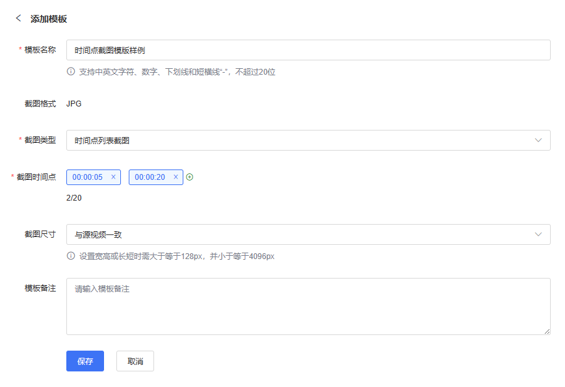Image resolution: width=565 pixels, height=387 pixels.
Task: Click into the 模板备注 textarea
Action: tap(308, 306)
